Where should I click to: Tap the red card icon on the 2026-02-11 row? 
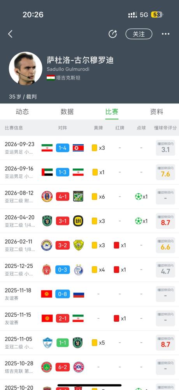pyautogui.click(x=116, y=245)
